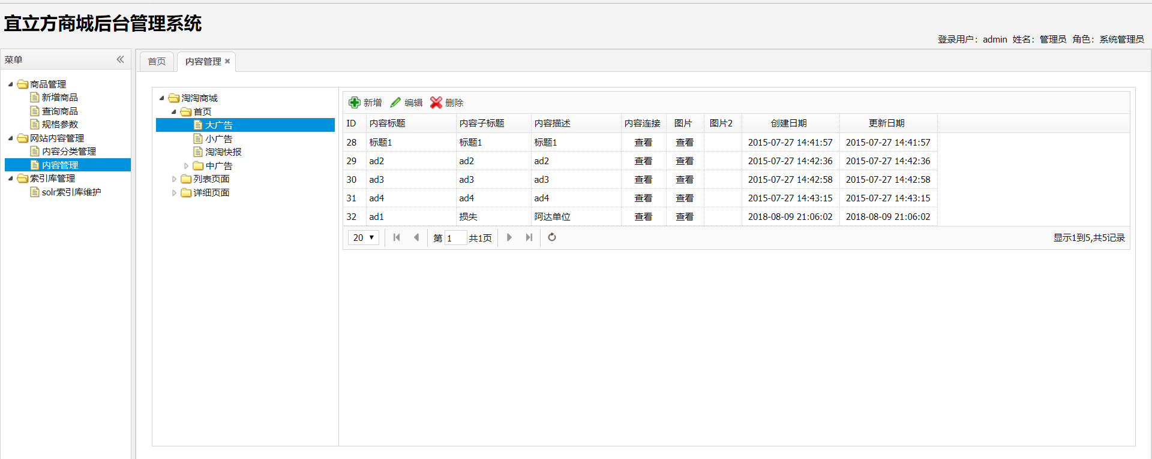Open 内容分类管理 from the menu
This screenshot has height=459, width=1152.
(69, 152)
